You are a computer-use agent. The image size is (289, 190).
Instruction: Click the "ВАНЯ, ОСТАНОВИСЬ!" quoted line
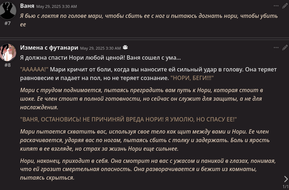click(128, 119)
